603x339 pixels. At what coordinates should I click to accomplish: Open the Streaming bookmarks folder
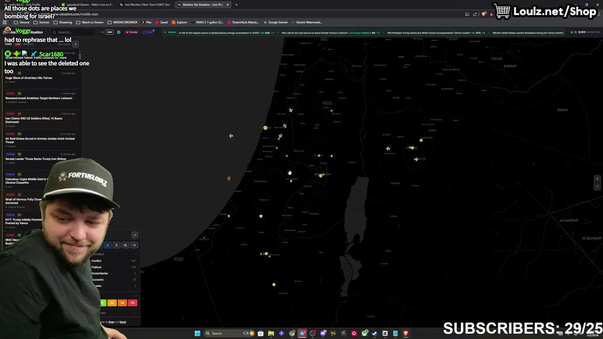coord(63,22)
